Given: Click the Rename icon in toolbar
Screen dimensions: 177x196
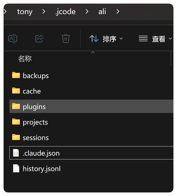Looking at the screenshot, I should 13,38.
